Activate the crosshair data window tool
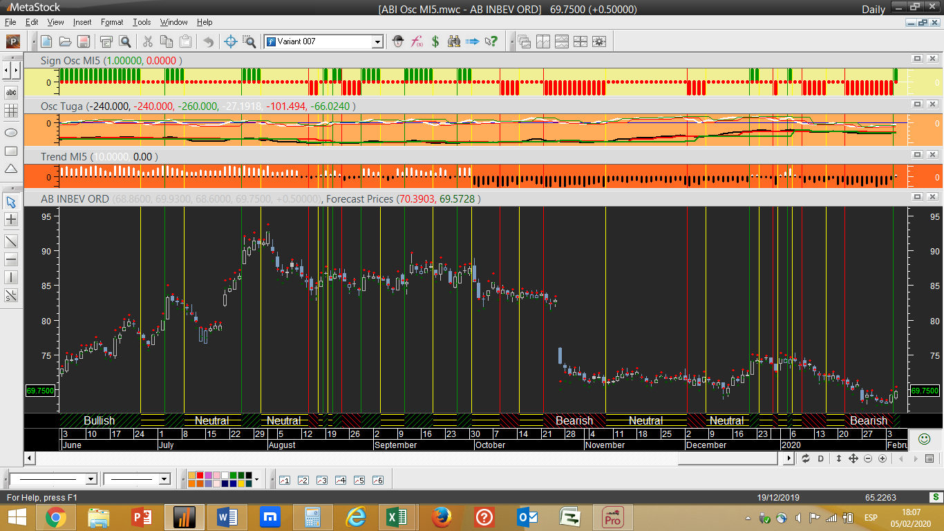 [x=231, y=41]
